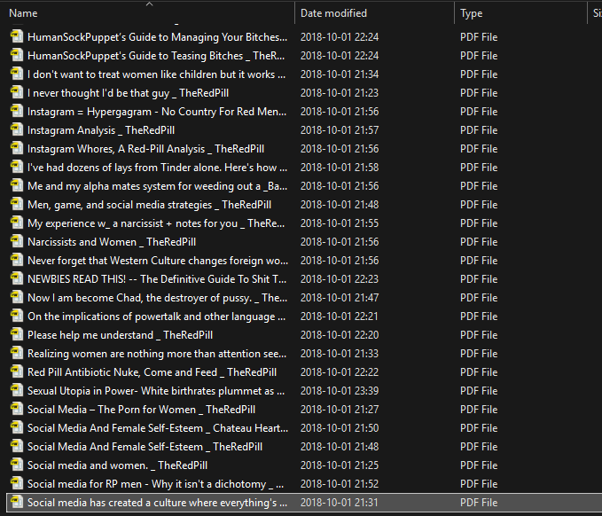
Task: Click PDF icon of Never forget that Western Culture
Action: pos(17,260)
